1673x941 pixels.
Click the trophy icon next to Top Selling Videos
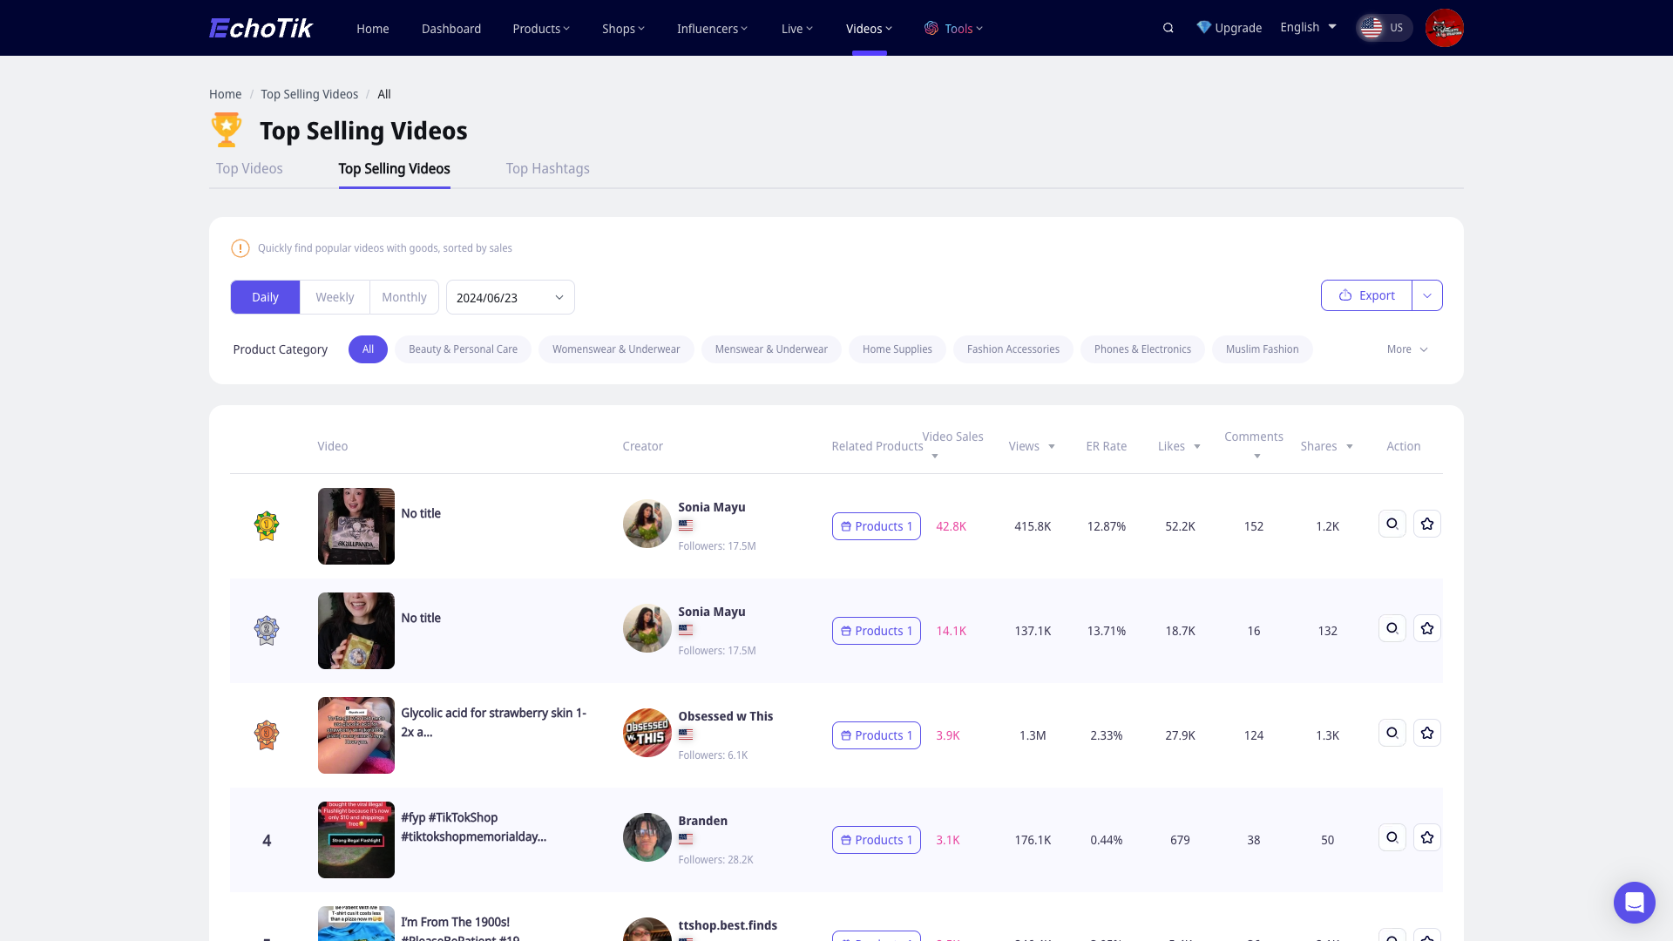[x=226, y=129]
